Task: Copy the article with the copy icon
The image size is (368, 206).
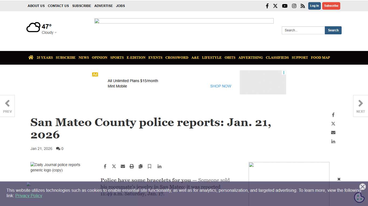Action: click(141, 166)
